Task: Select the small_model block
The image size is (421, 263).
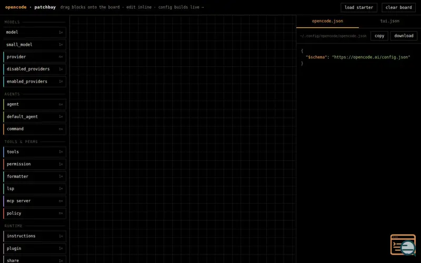Action: (35, 45)
